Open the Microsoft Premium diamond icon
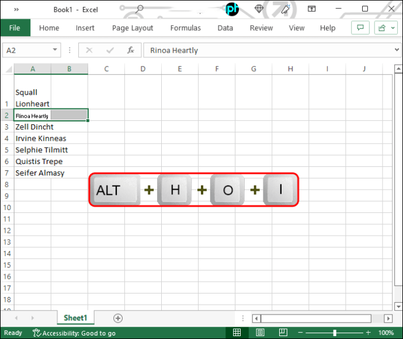This screenshot has width=403, height=339. pos(259,9)
